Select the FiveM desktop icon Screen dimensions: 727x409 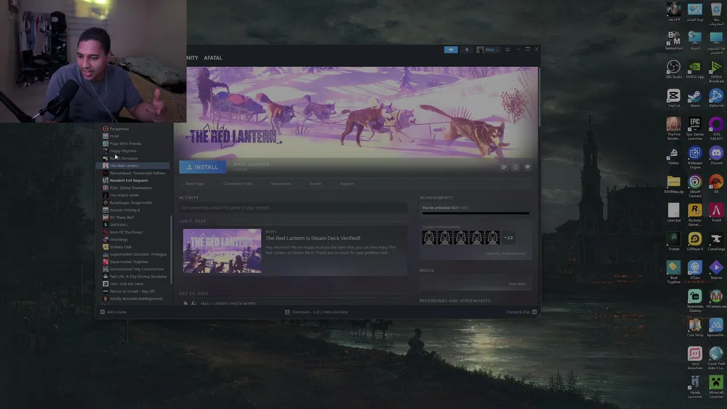[x=716, y=213]
